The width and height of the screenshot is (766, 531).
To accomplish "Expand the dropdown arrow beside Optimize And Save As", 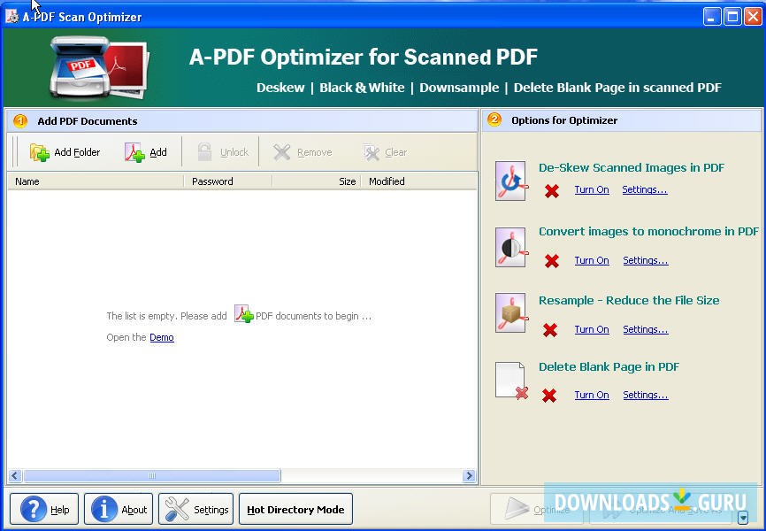I will click(x=743, y=517).
